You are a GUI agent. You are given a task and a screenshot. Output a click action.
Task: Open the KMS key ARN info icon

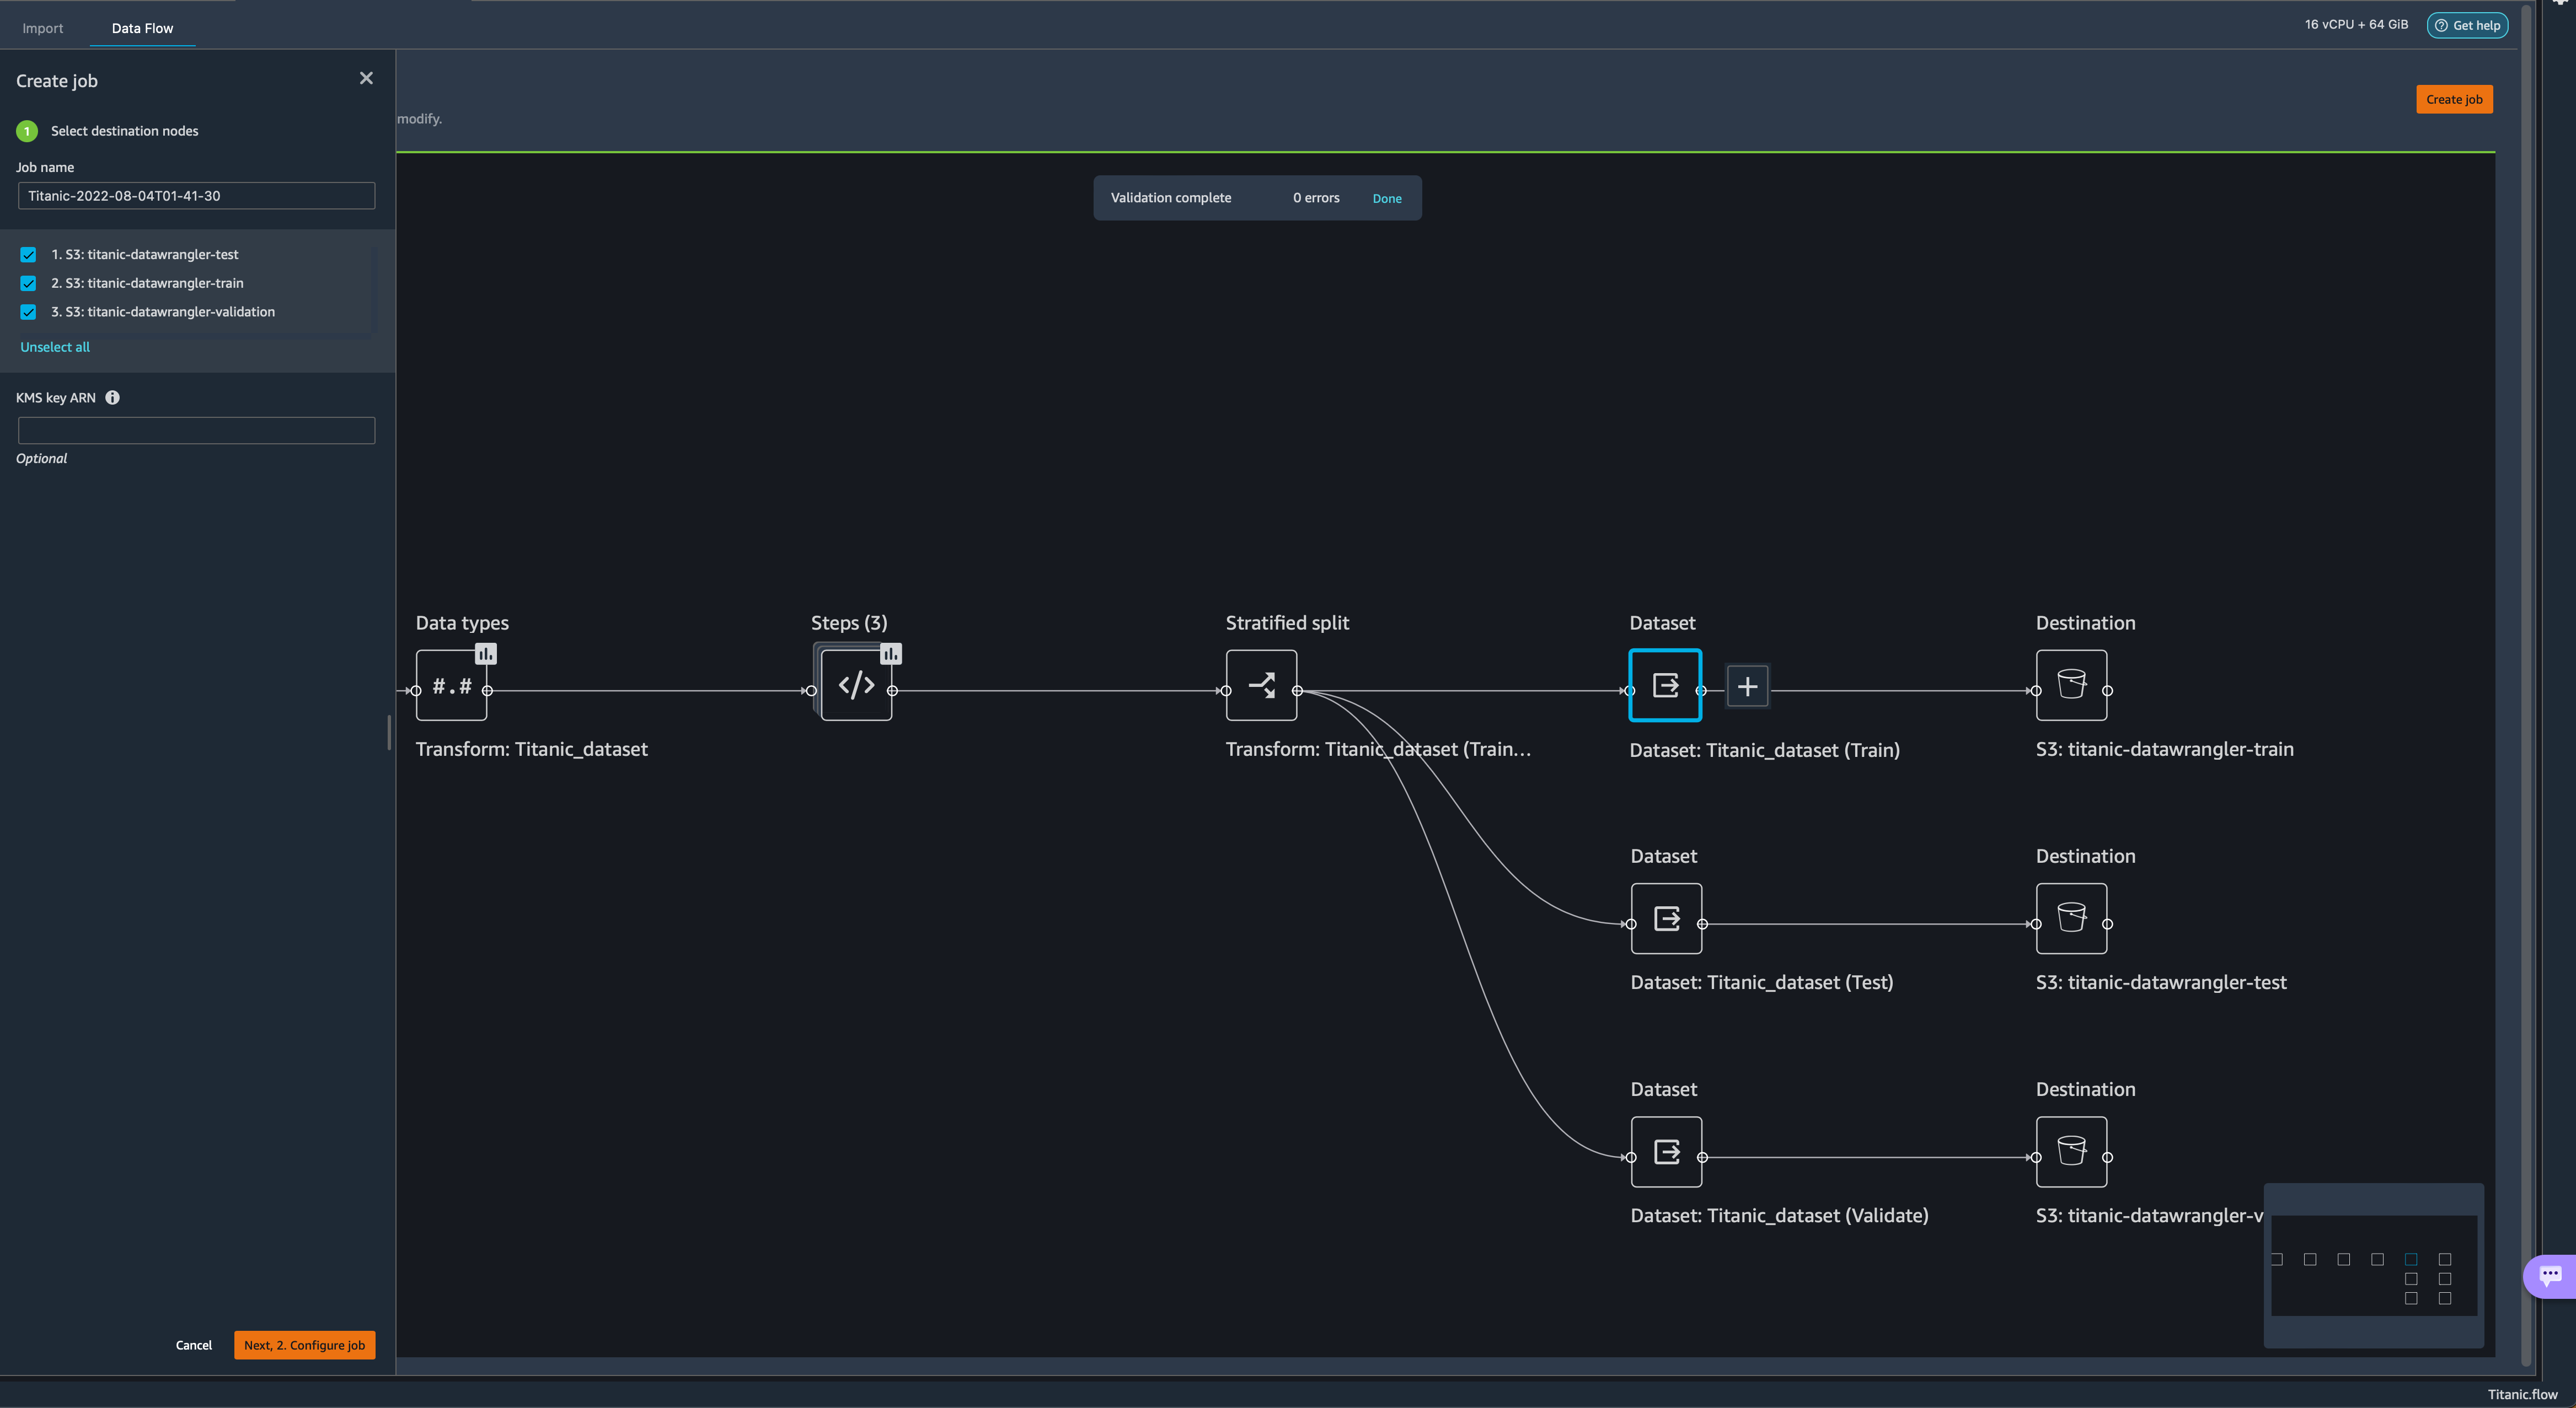(x=112, y=397)
